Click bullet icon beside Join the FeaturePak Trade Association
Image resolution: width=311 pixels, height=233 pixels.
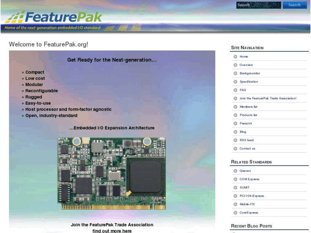tap(235, 98)
